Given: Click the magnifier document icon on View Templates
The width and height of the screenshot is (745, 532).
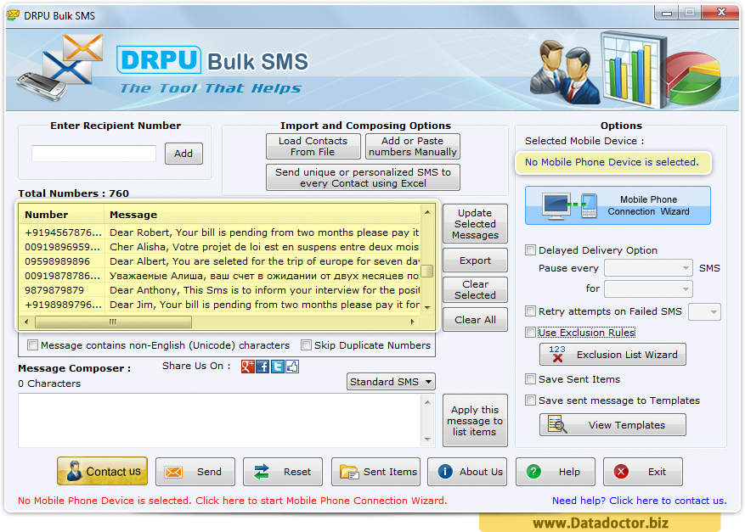Looking at the screenshot, I should (557, 424).
